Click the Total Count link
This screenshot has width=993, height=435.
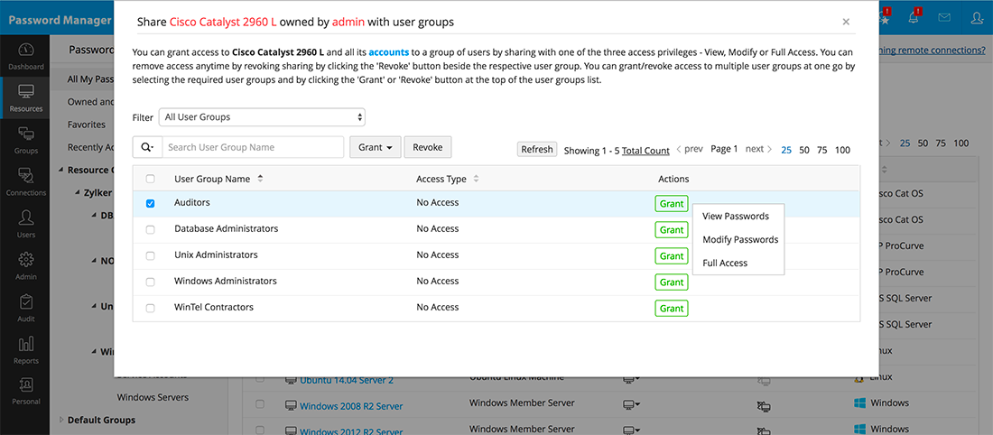pos(645,151)
